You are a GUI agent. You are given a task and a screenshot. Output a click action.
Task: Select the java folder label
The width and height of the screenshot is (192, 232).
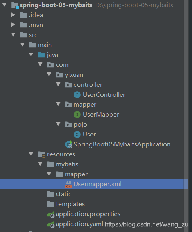coord(53,55)
